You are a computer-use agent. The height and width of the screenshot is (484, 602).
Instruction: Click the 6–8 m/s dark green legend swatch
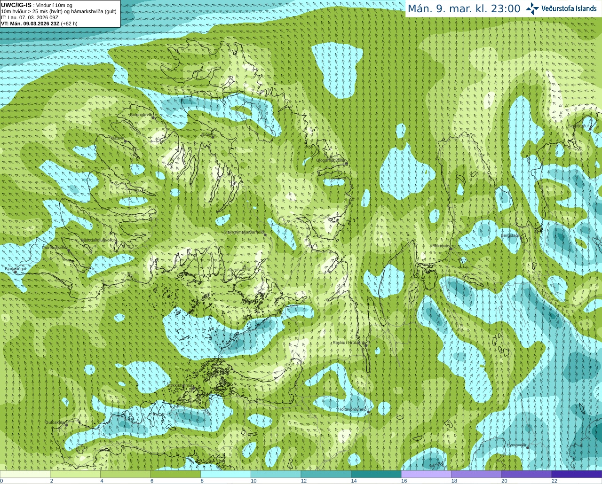click(175, 474)
